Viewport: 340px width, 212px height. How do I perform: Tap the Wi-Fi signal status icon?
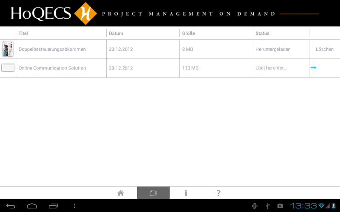321,206
